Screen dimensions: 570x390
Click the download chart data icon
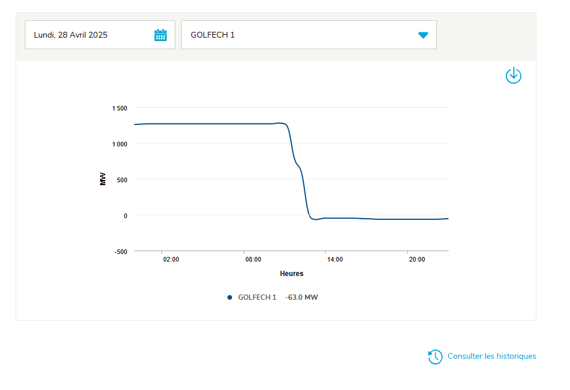point(513,76)
